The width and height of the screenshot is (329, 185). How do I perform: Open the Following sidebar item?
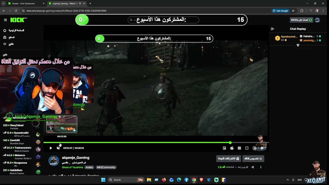coord(8,44)
